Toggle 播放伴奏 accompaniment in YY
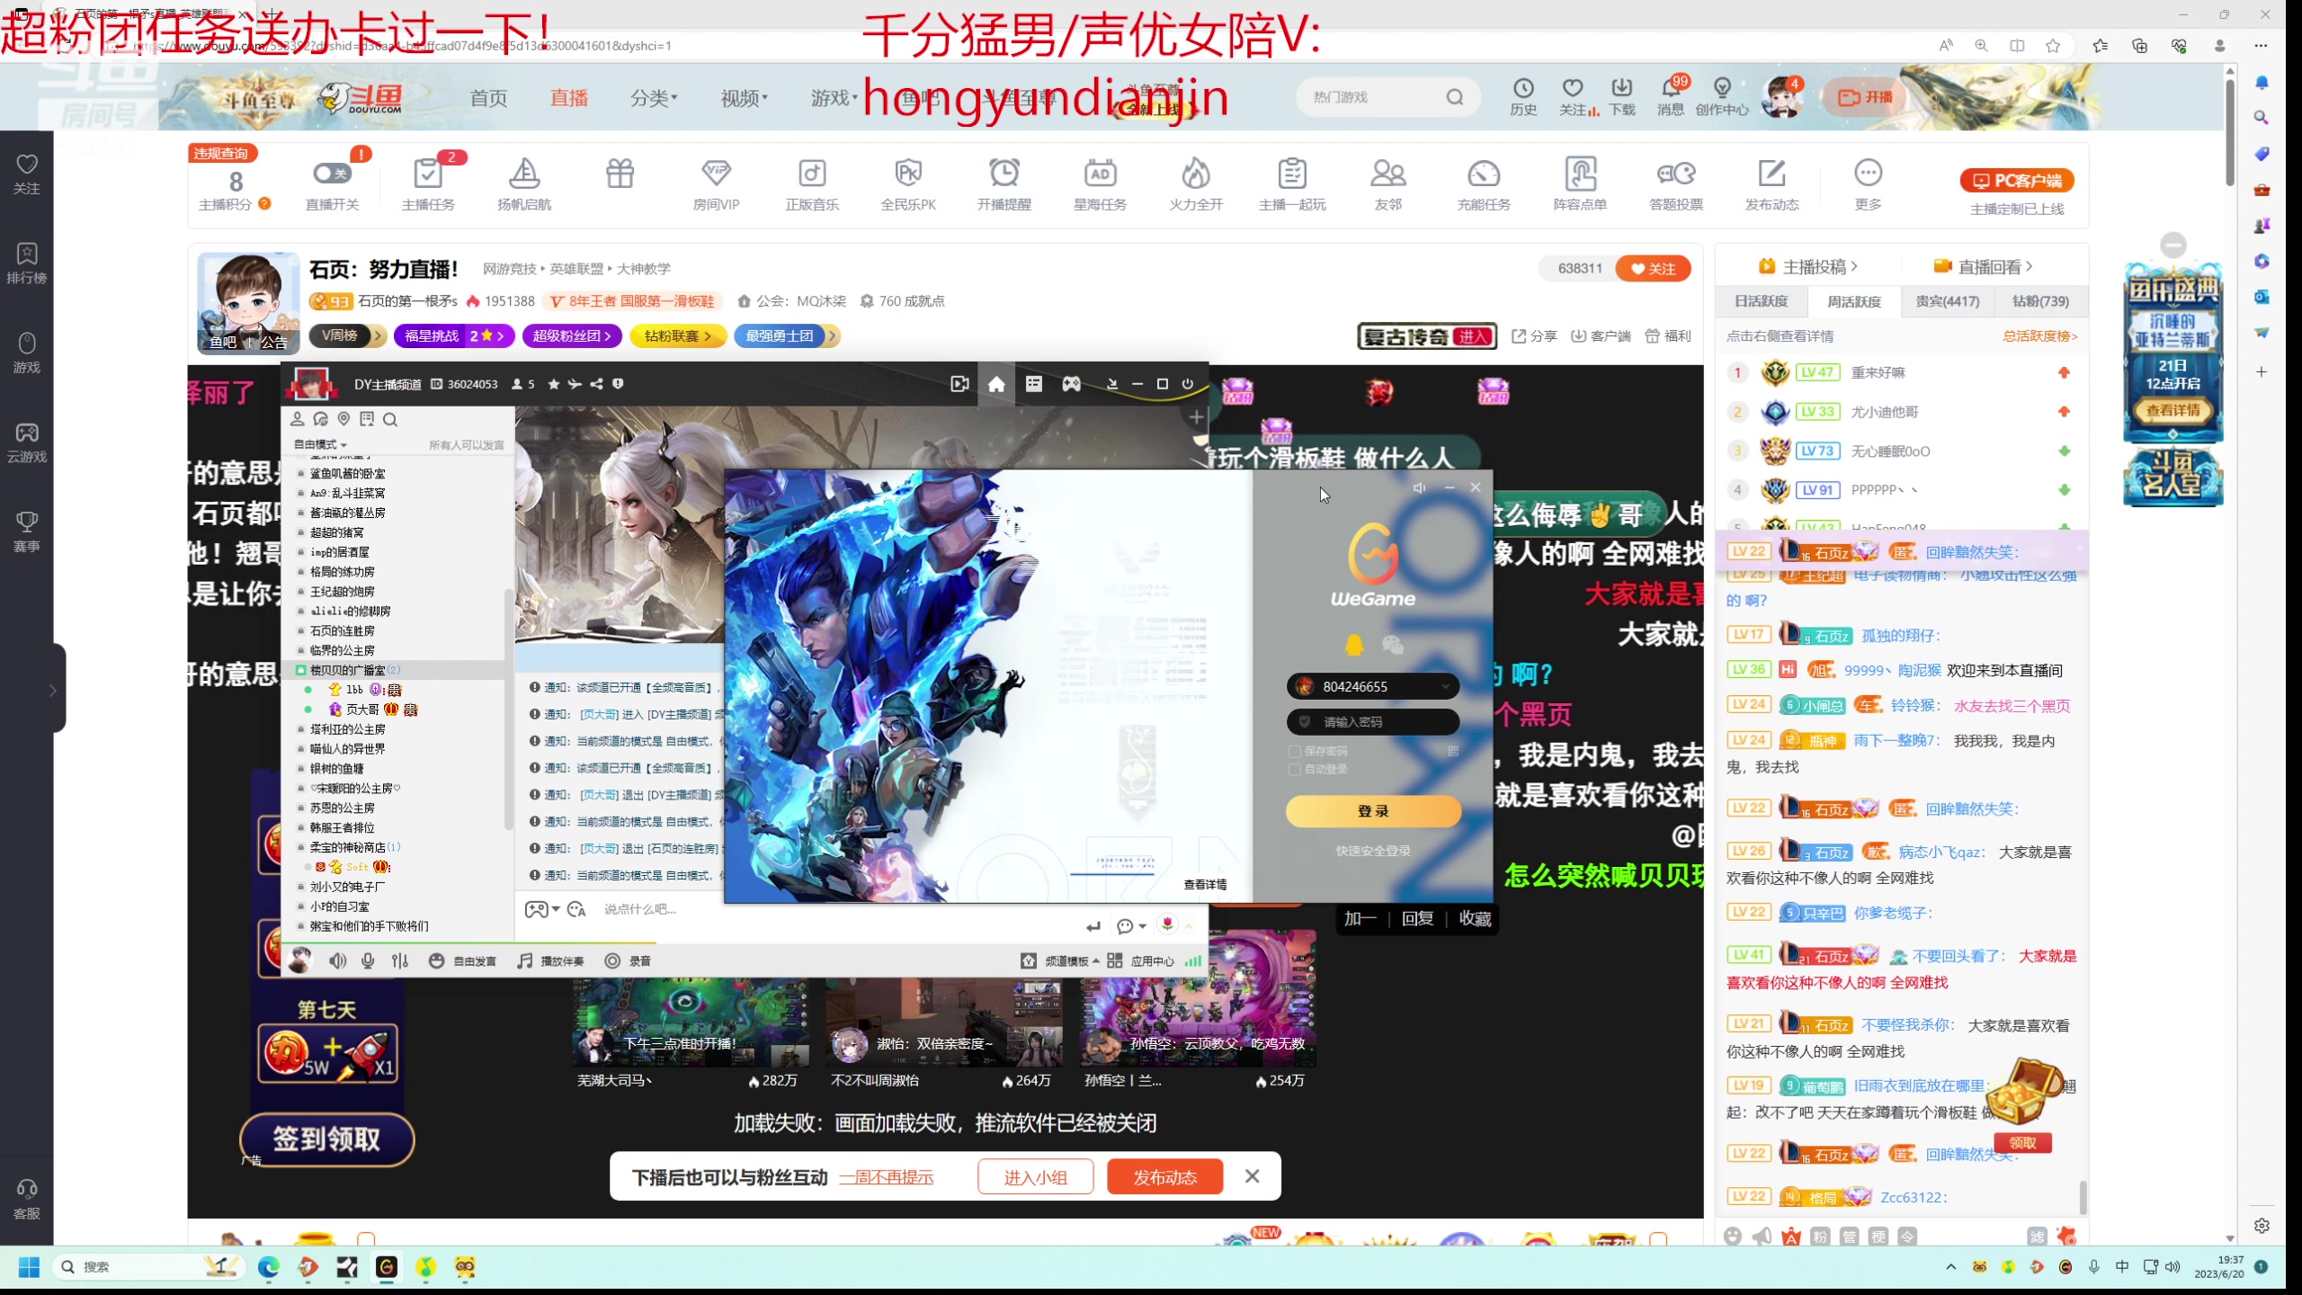2302x1295 pixels. pos(550,960)
